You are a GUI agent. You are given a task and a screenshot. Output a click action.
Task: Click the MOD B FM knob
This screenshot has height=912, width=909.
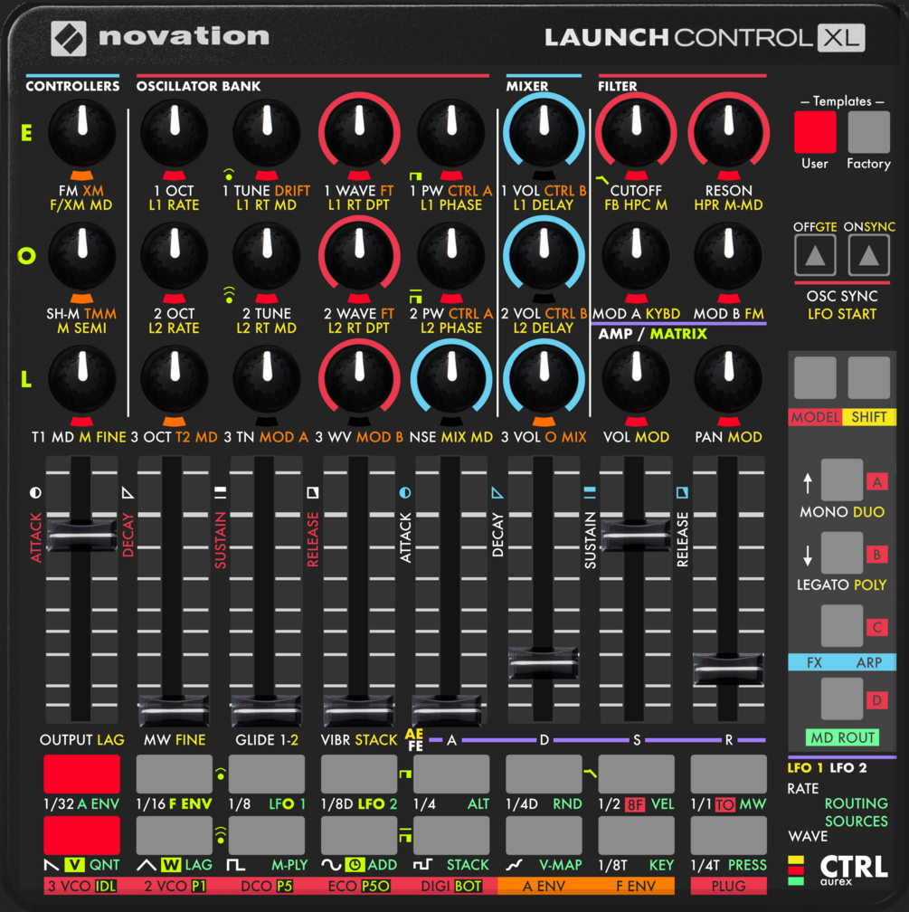[728, 255]
